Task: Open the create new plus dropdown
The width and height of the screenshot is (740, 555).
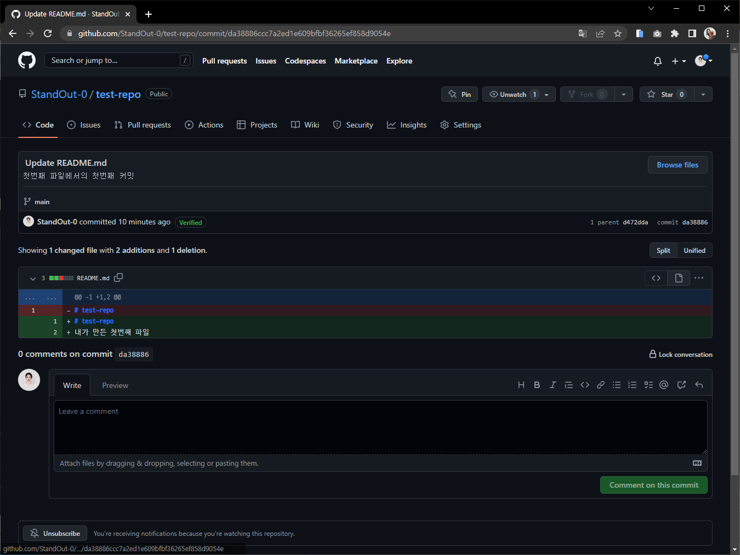Action: (679, 61)
